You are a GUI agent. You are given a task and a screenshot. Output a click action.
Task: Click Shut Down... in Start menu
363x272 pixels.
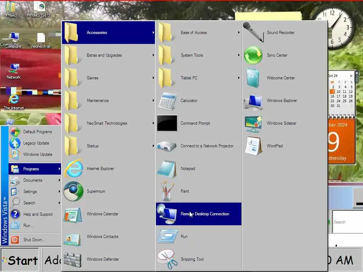(x=35, y=240)
